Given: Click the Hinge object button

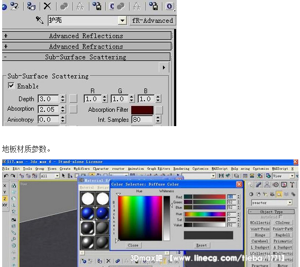Looking at the screenshot, I should (x=260, y=235).
